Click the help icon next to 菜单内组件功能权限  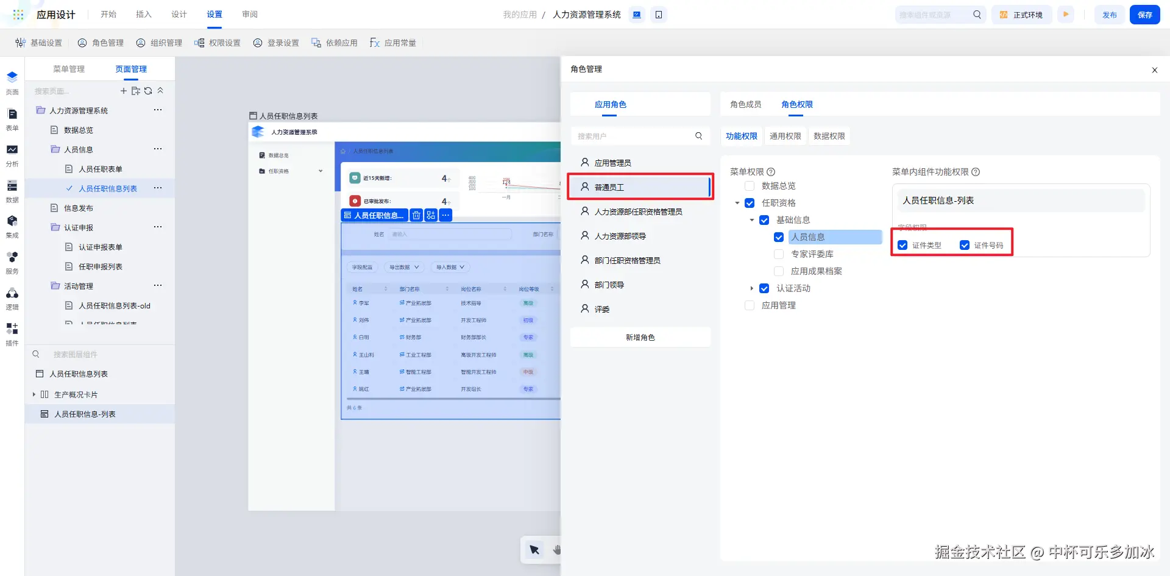pyautogui.click(x=976, y=172)
